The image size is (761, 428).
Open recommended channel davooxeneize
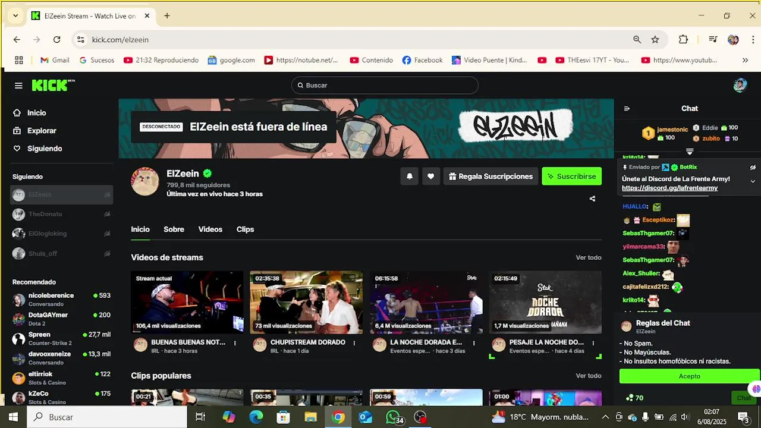61,358
